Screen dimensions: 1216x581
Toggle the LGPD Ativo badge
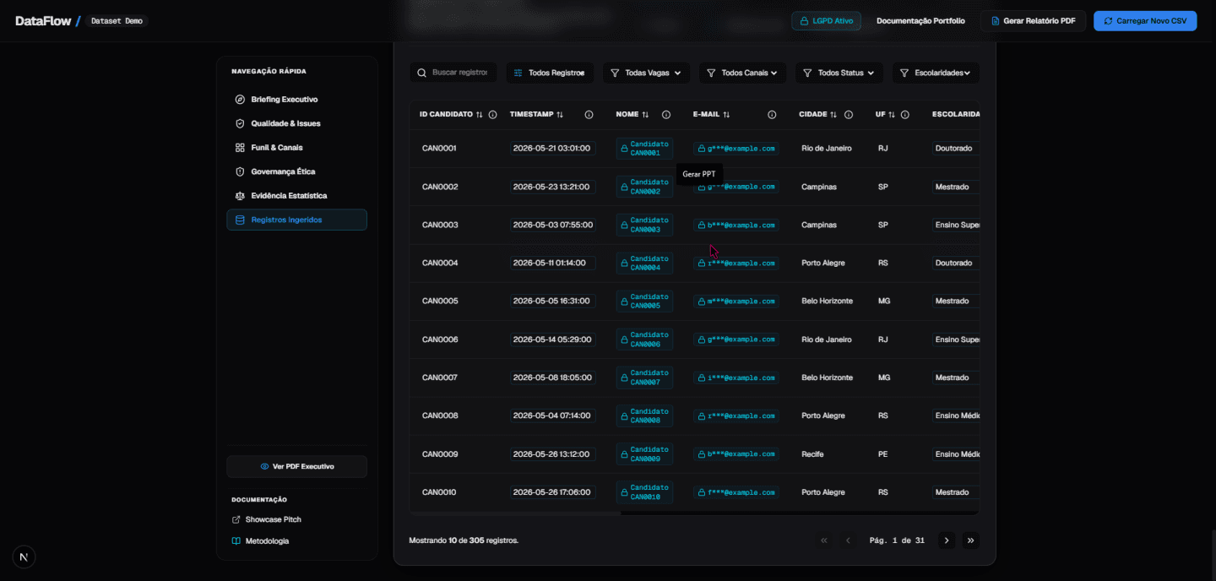(826, 21)
